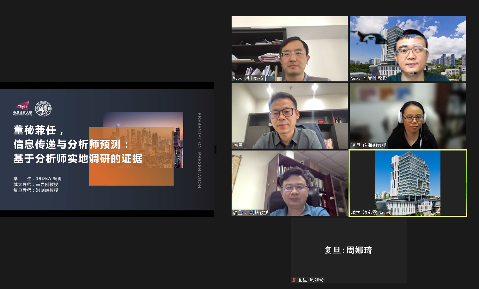Click name label 復旦: 施海娜教授
The width and height of the screenshot is (479, 289).
click(368, 145)
